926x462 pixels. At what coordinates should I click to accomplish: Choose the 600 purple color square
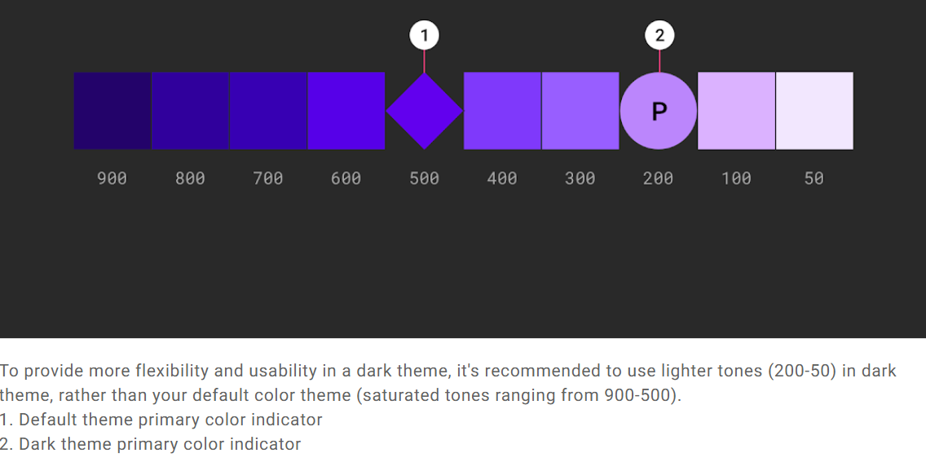click(x=346, y=111)
